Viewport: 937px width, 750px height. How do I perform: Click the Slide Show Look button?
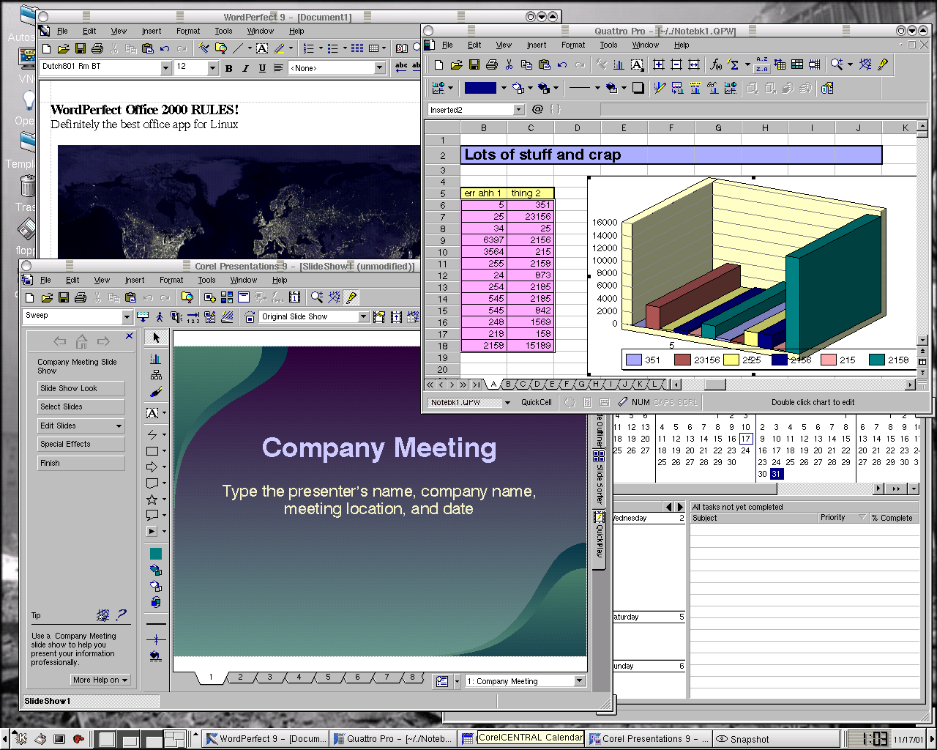point(81,388)
